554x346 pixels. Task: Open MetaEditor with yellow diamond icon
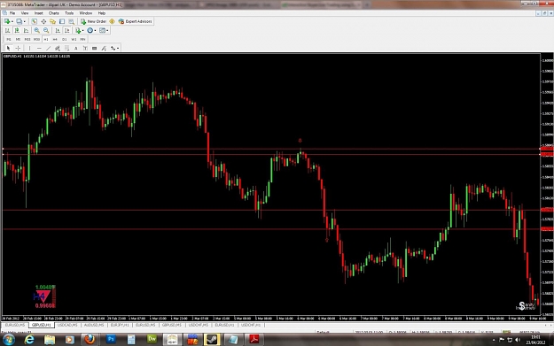click(112, 21)
